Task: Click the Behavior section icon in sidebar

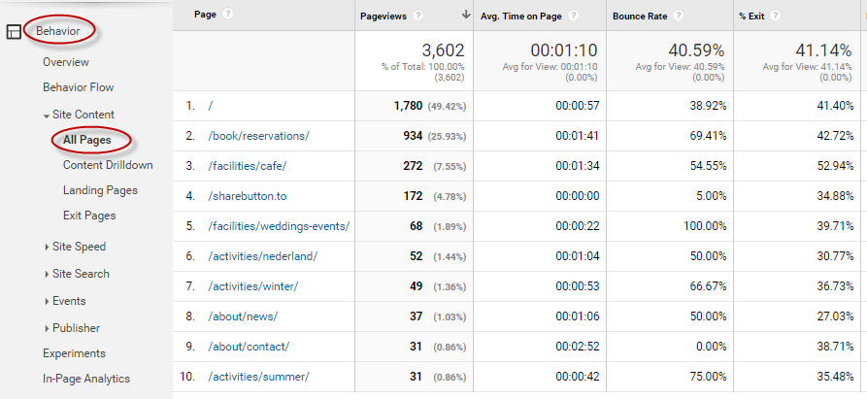Action: 14,32
